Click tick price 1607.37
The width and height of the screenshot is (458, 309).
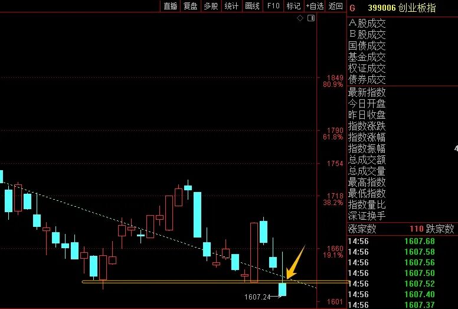[x=420, y=305]
